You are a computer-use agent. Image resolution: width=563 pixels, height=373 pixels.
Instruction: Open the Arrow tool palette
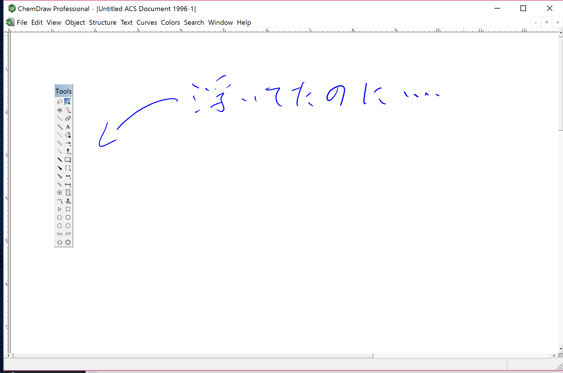68,143
